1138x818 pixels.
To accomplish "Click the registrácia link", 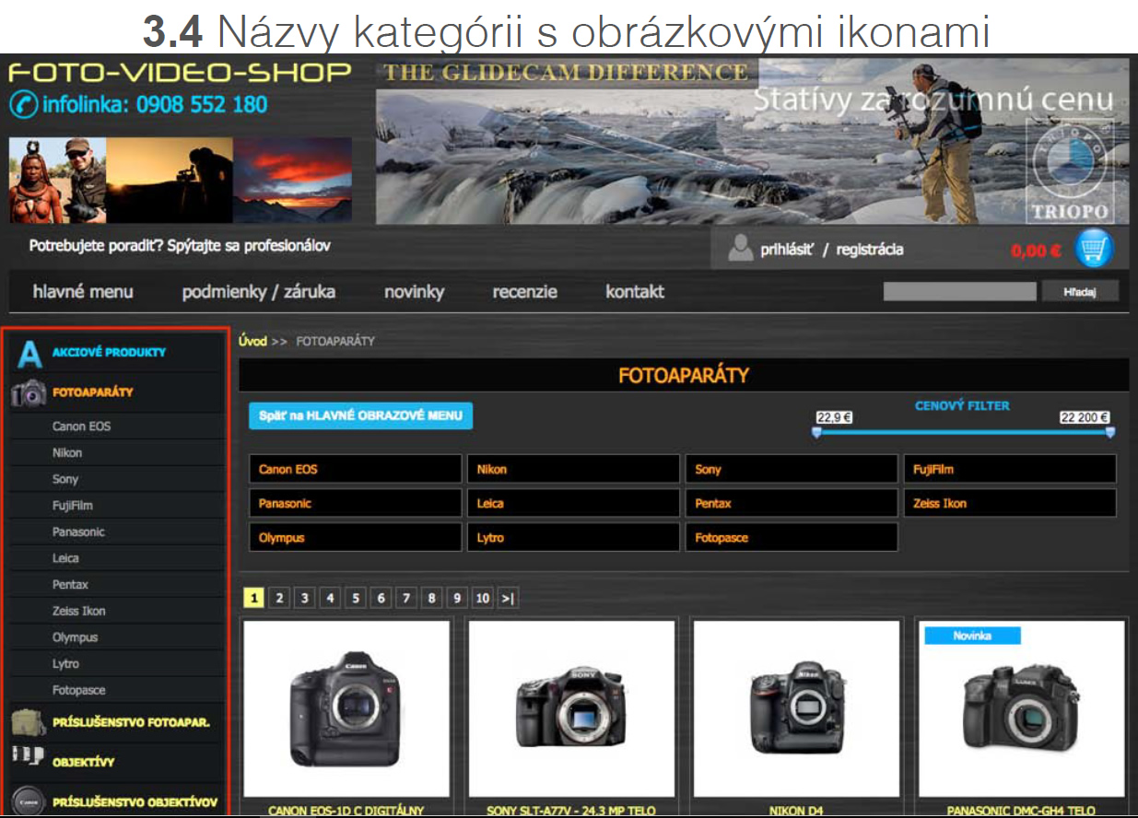I will 869,250.
